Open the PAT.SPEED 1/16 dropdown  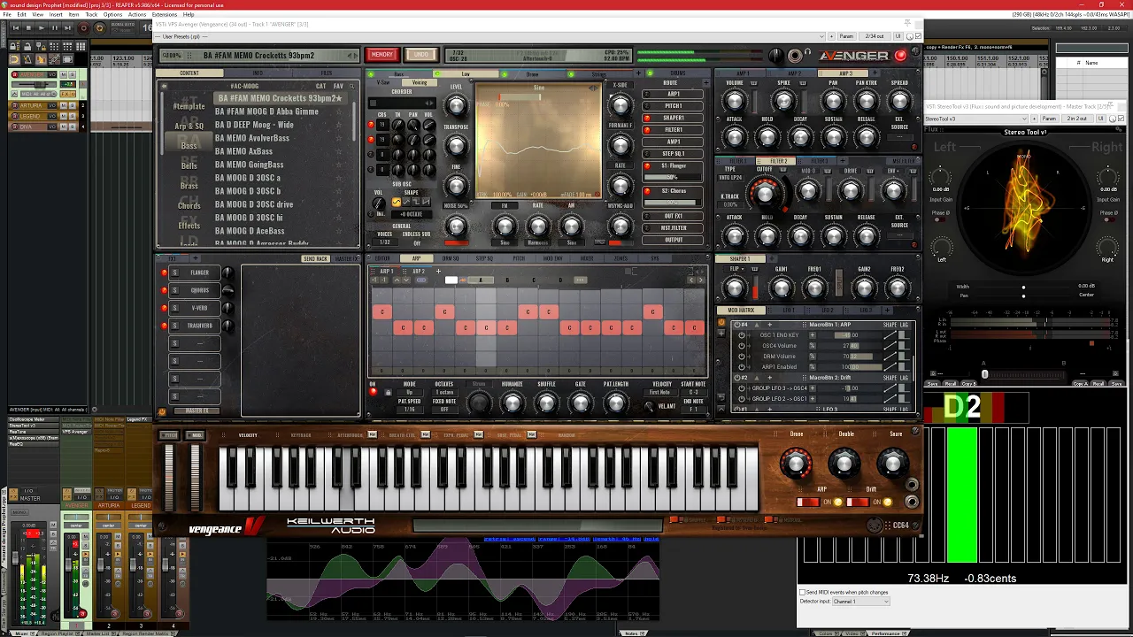tap(410, 410)
